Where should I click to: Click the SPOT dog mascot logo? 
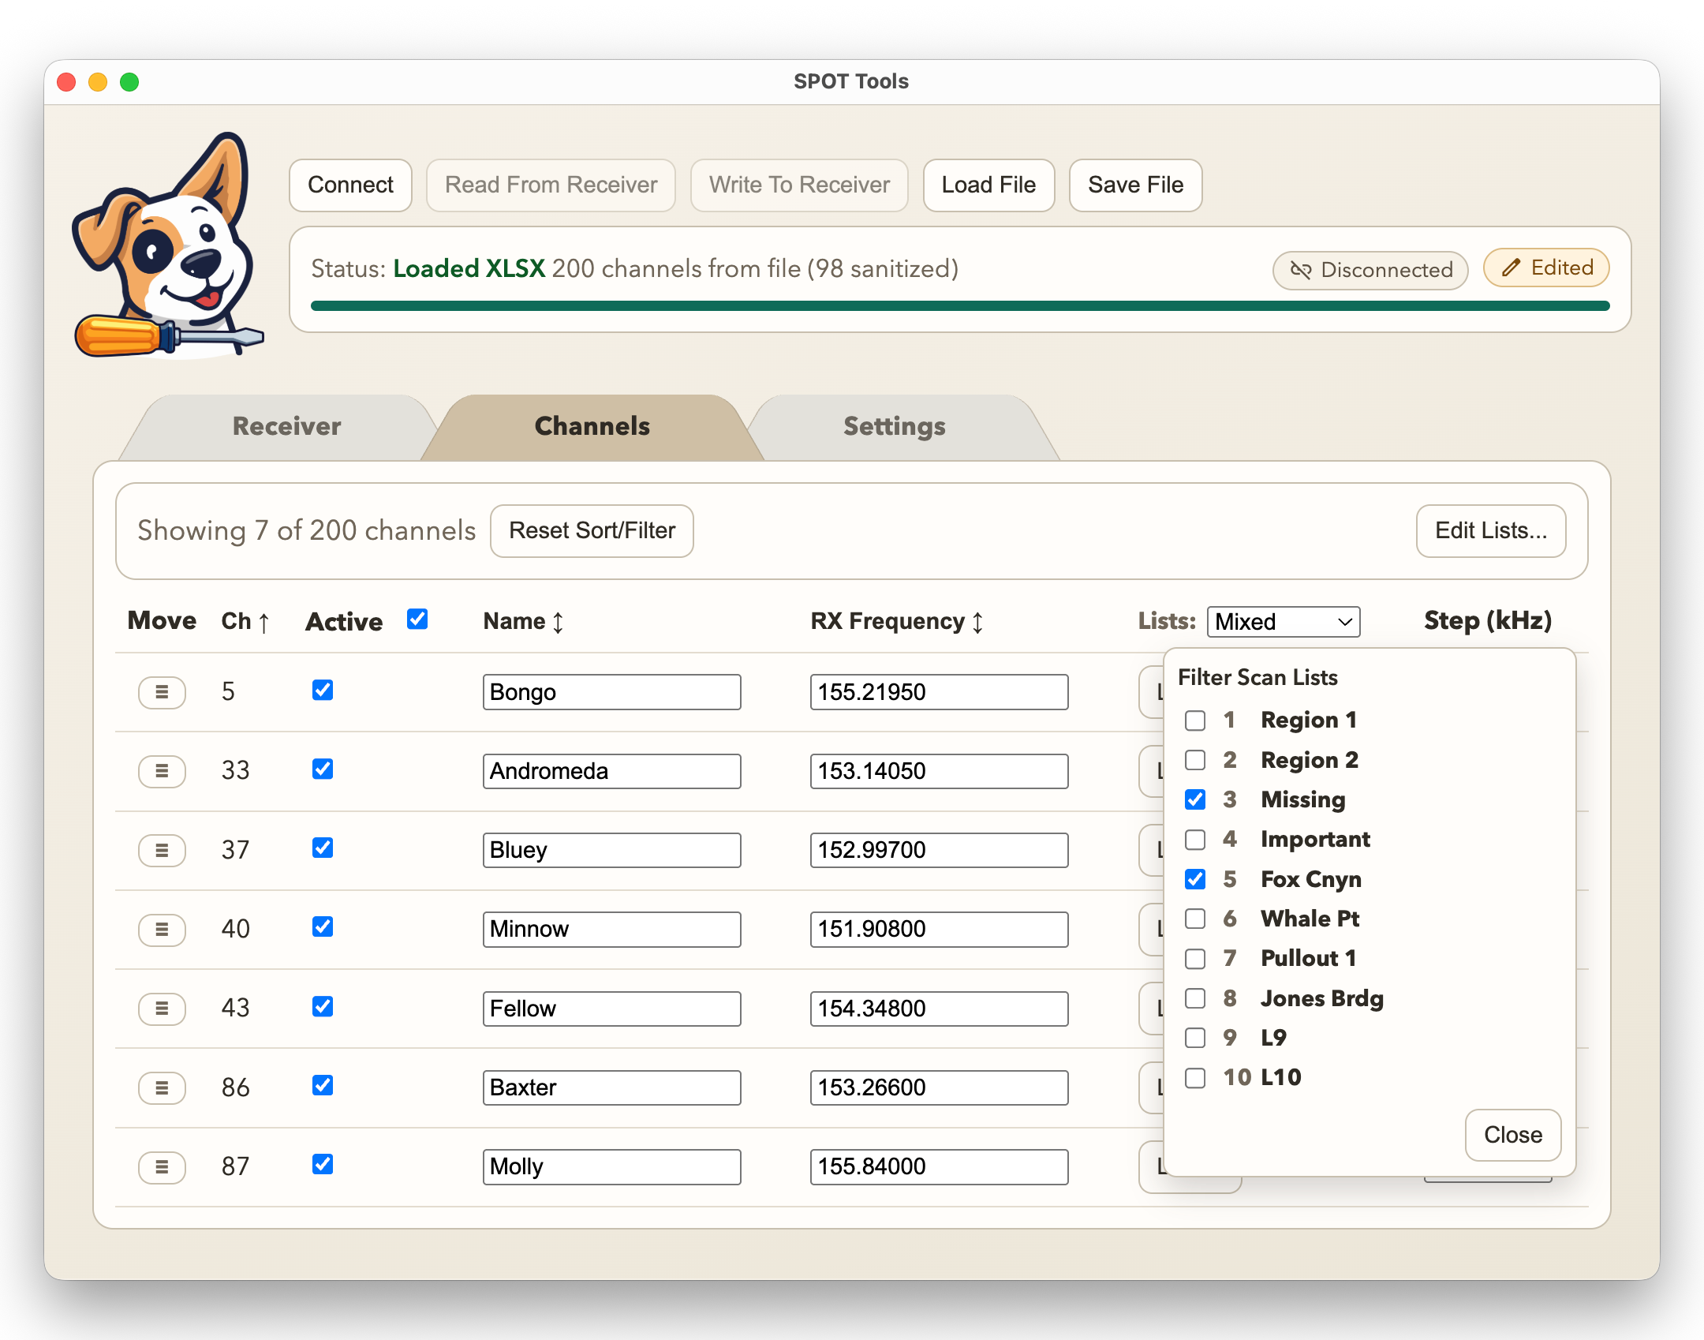(x=167, y=246)
